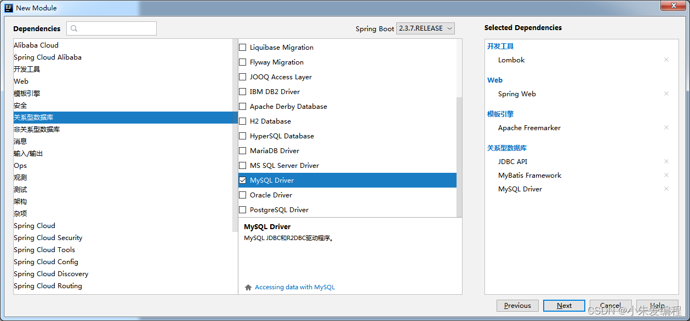690x321 pixels.
Task: Remove Apache Freemarker with its X icon
Action: click(666, 127)
